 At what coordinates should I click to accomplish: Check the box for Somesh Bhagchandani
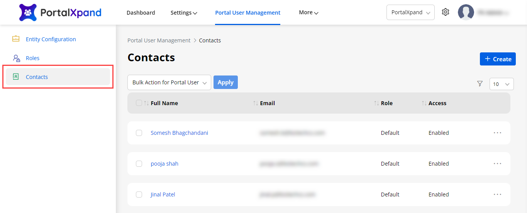[139, 133]
